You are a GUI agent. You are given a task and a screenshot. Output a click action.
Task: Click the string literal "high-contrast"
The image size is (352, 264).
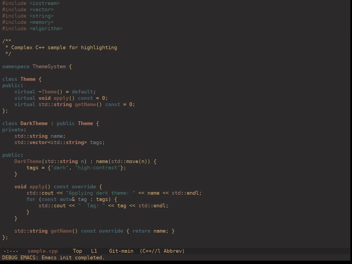tap(97, 168)
